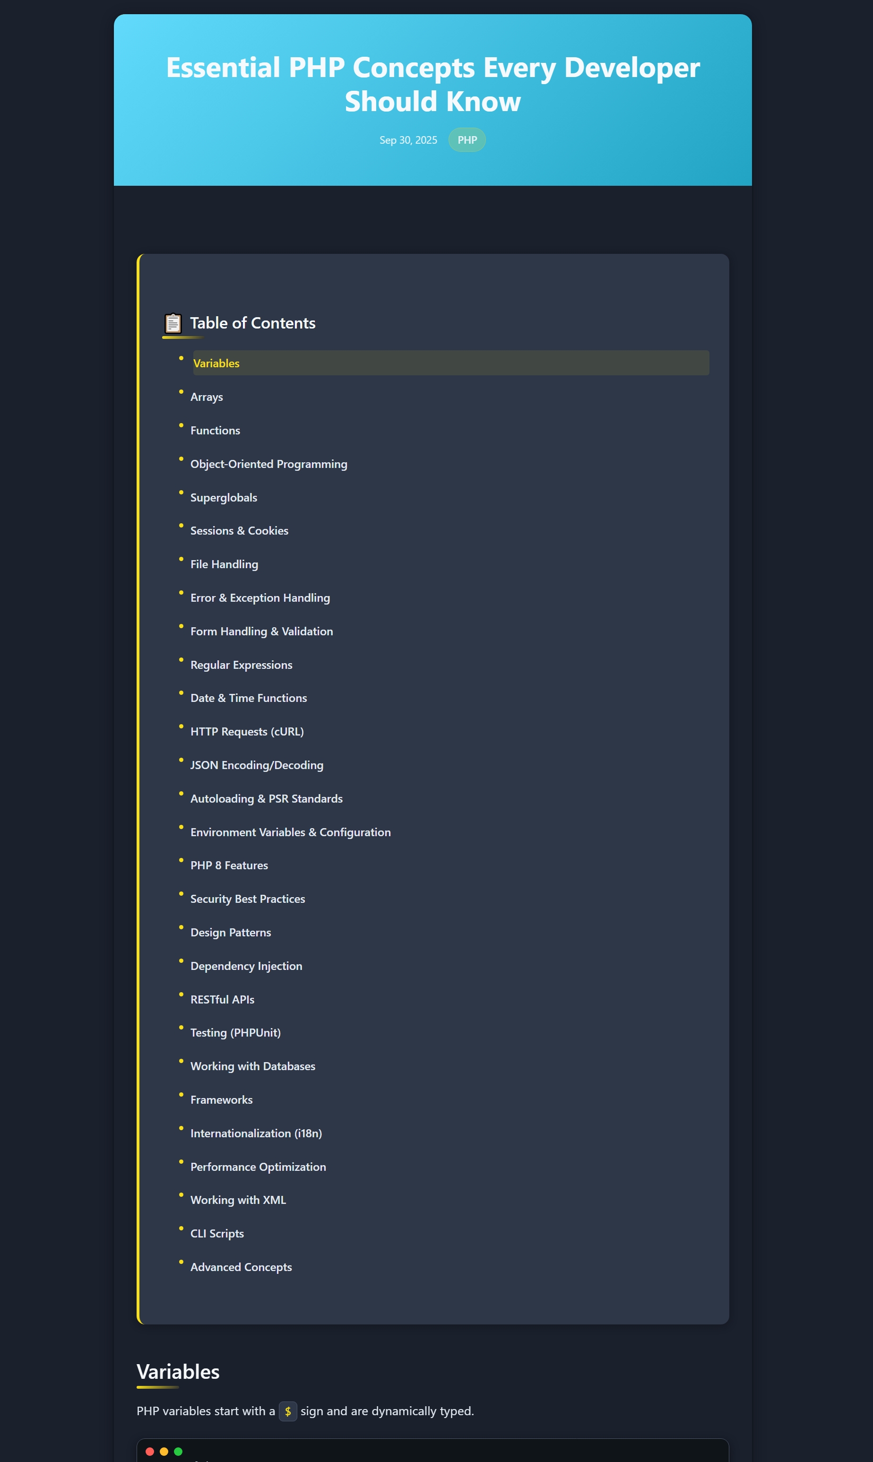Viewport: 873px width, 1462px height.
Task: Open the Advanced Concepts contents entry
Action: [x=241, y=1267]
